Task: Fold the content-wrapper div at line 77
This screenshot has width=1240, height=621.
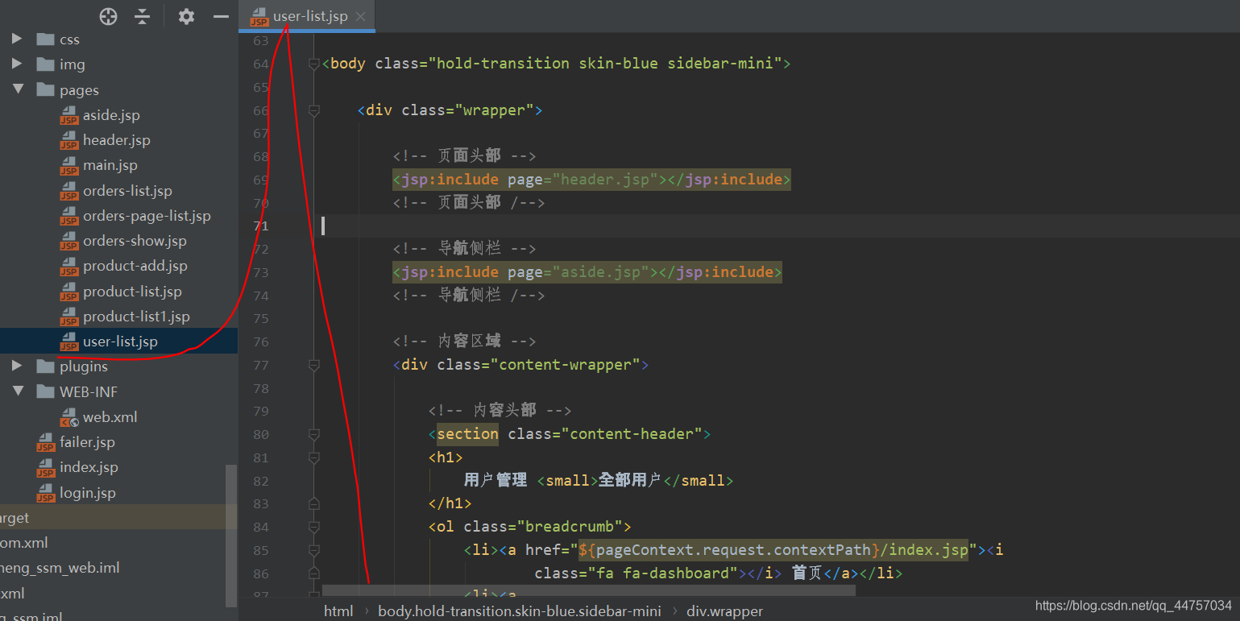Action: (314, 365)
